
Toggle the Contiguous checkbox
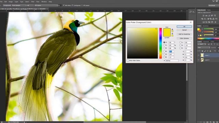[x=72, y=5]
